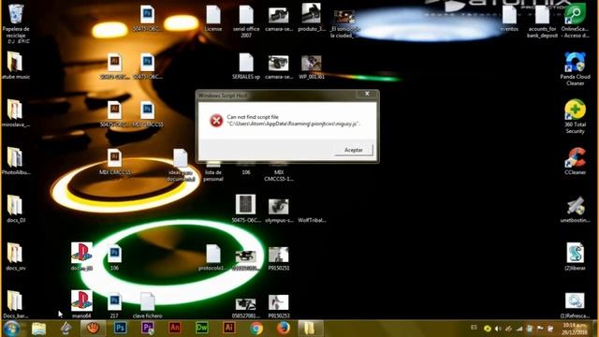Image resolution: width=599 pixels, height=337 pixels.
Task: Select the miroslava_ folder
Action: tap(15, 110)
